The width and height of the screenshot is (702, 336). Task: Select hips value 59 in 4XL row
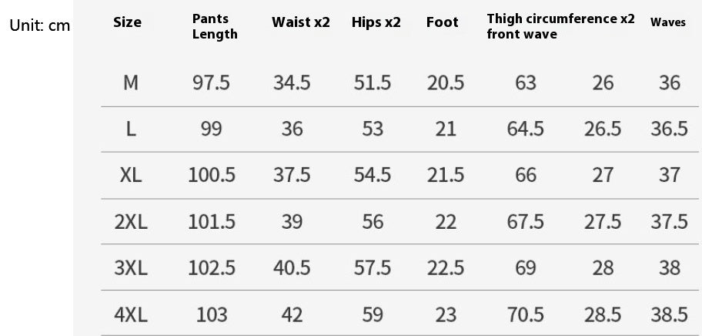(373, 314)
